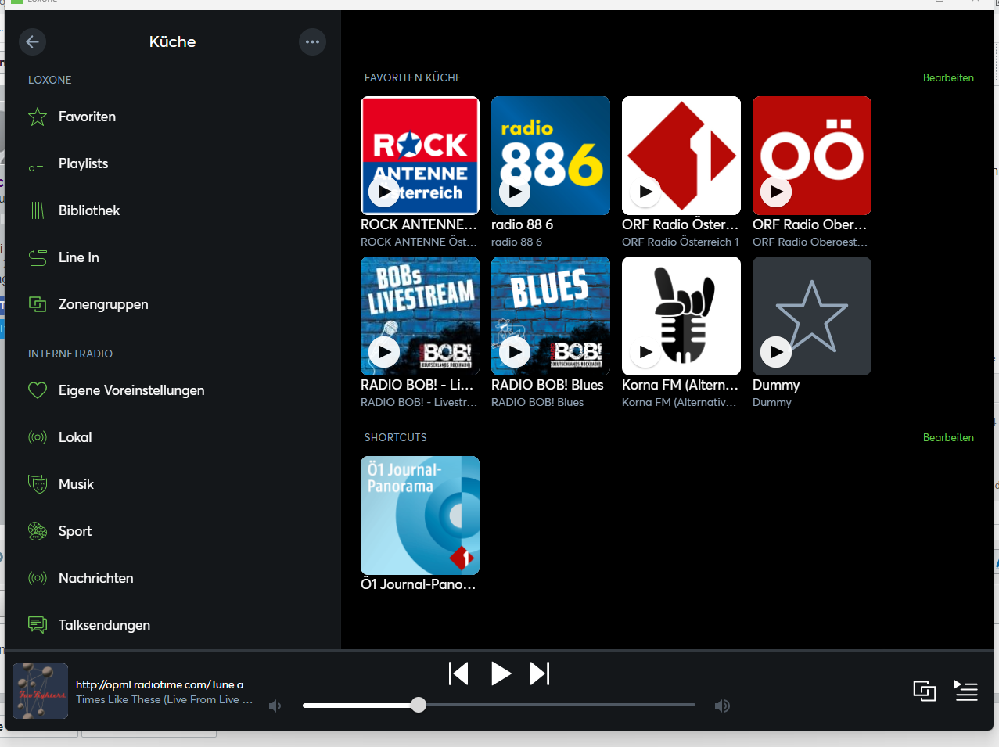Click the Sport ball icon
Viewport: 999px width, 747px height.
coord(38,531)
